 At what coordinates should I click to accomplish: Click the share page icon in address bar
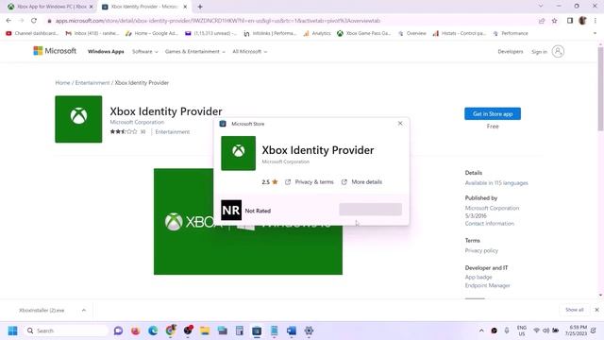pos(542,21)
